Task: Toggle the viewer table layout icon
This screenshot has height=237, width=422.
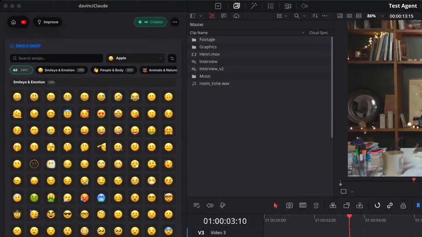Action: coord(359,16)
